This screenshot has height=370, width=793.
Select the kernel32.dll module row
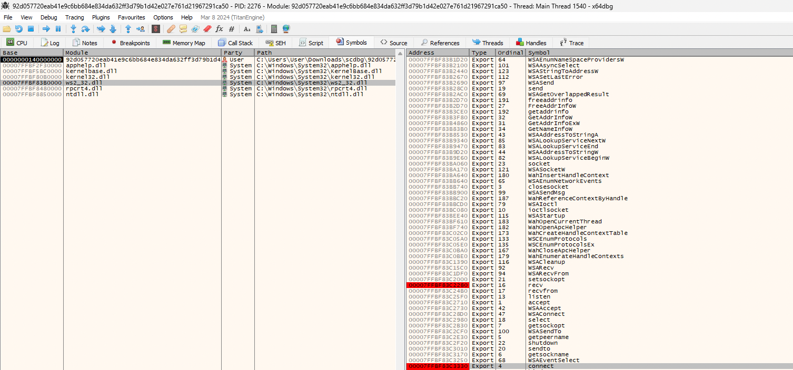point(198,77)
